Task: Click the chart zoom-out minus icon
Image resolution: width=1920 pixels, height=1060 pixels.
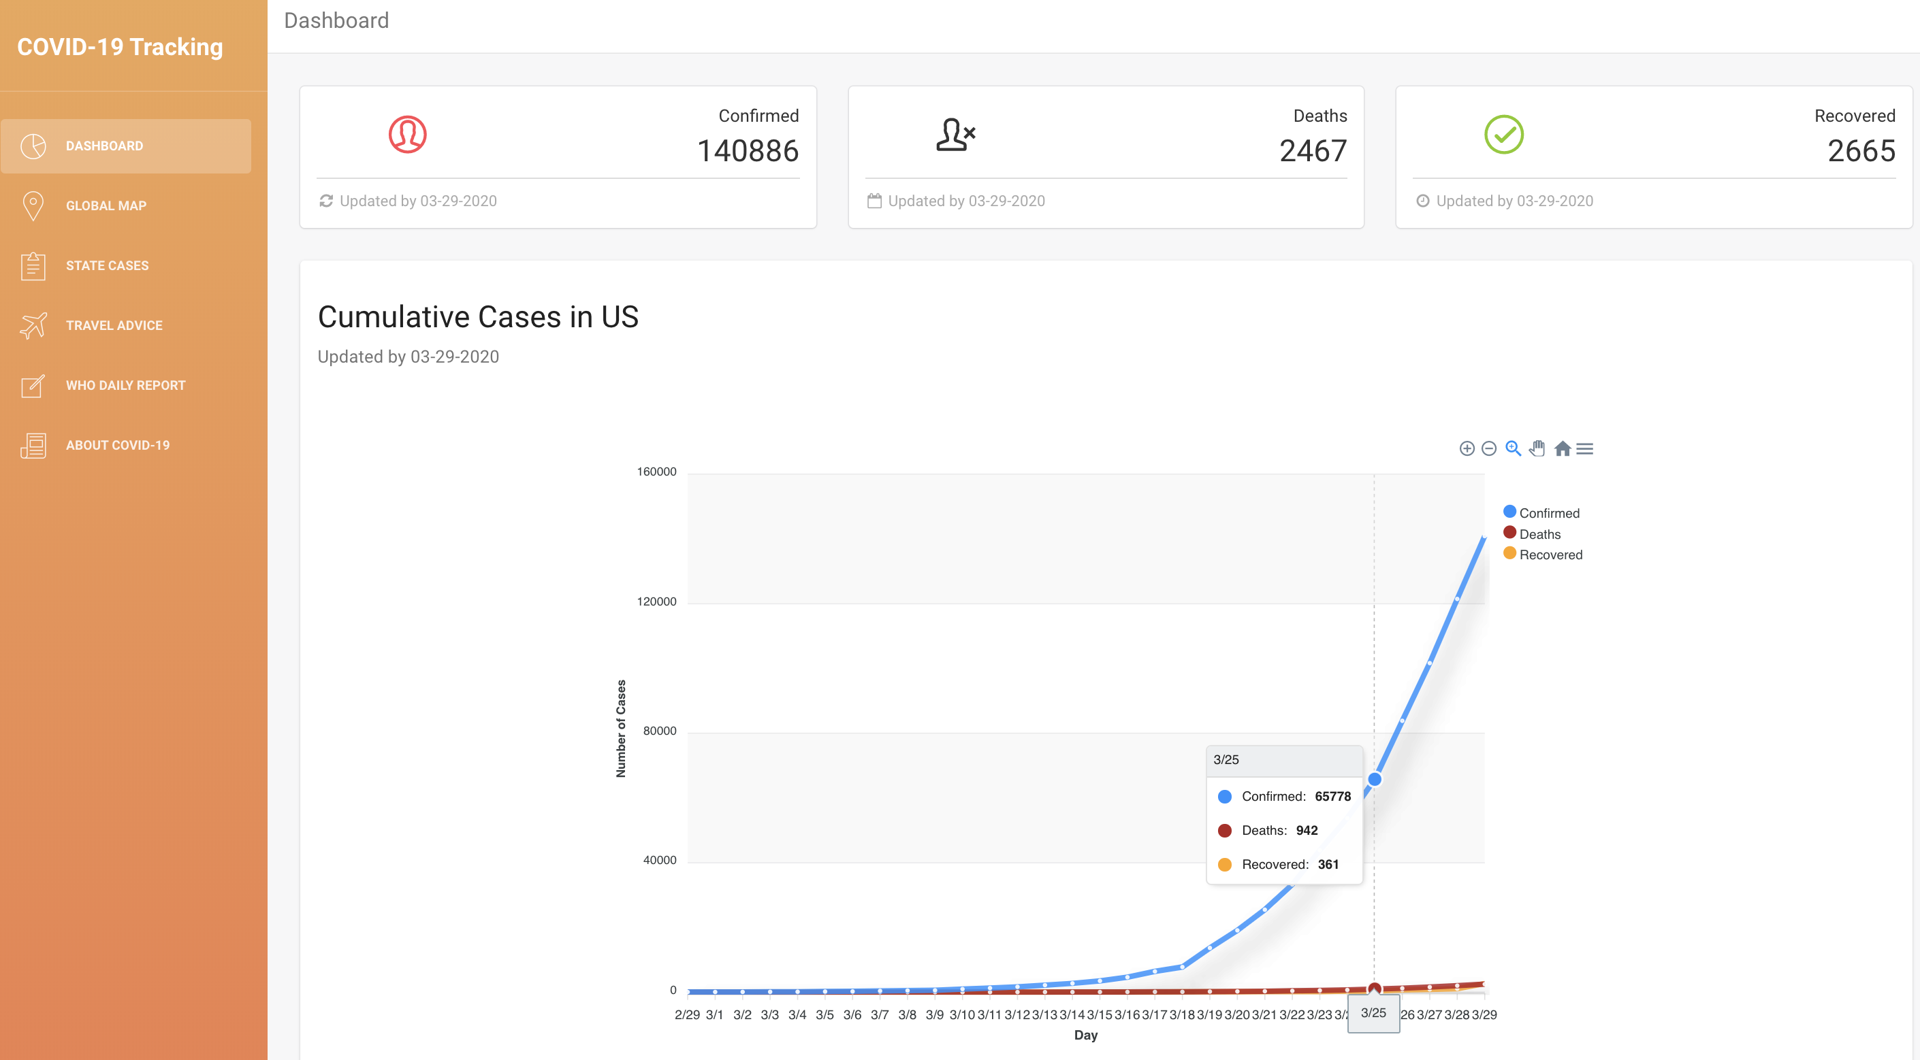Action: pyautogui.click(x=1488, y=448)
